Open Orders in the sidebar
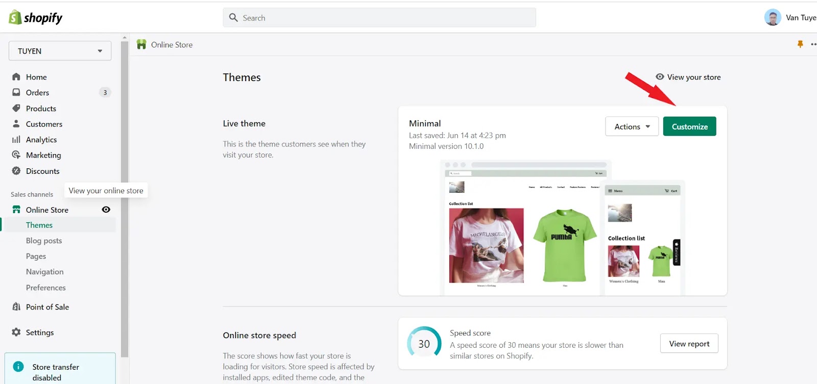 pyautogui.click(x=37, y=92)
